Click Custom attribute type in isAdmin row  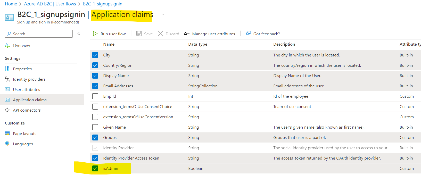407,168
